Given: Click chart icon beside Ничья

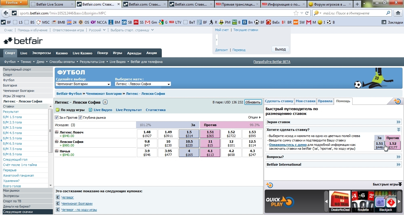Looking at the screenshot, I should tap(57, 151).
